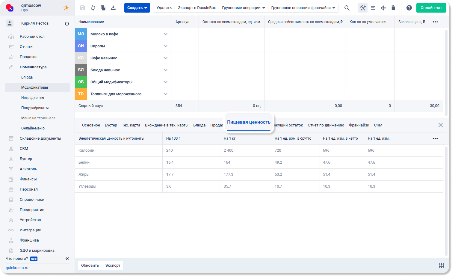
Task: Click the move (four arrows) icon
Action: 383,8
